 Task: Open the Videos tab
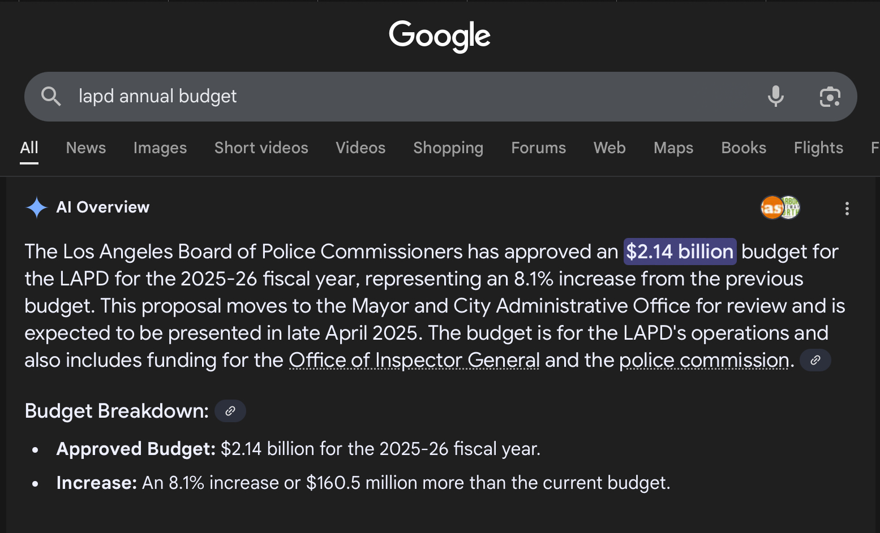click(x=360, y=148)
